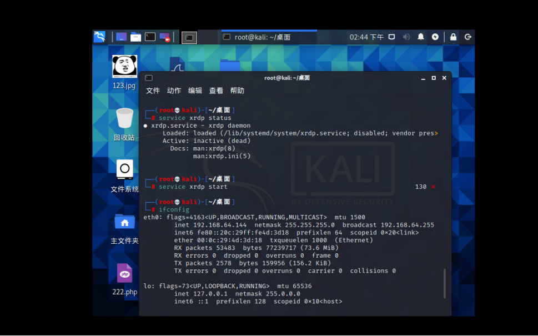Click the 'man:xrdp(8)' docs entry
The width and height of the screenshot is (538, 336).
click(x=214, y=148)
